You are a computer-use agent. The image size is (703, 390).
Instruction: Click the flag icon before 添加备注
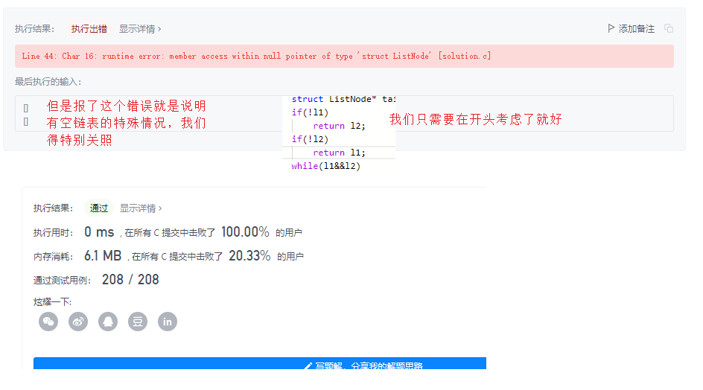pos(611,28)
